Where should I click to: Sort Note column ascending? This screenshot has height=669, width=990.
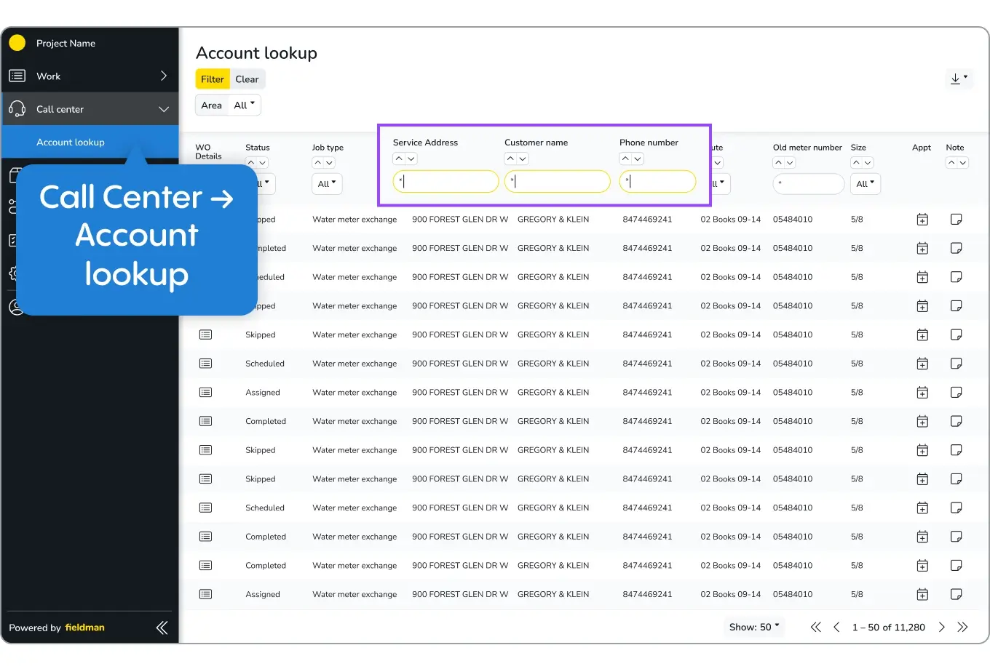951,163
